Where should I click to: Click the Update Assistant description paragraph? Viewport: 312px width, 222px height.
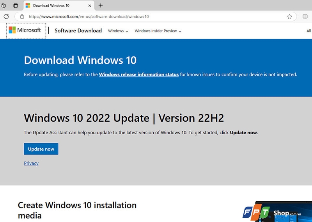(x=141, y=133)
